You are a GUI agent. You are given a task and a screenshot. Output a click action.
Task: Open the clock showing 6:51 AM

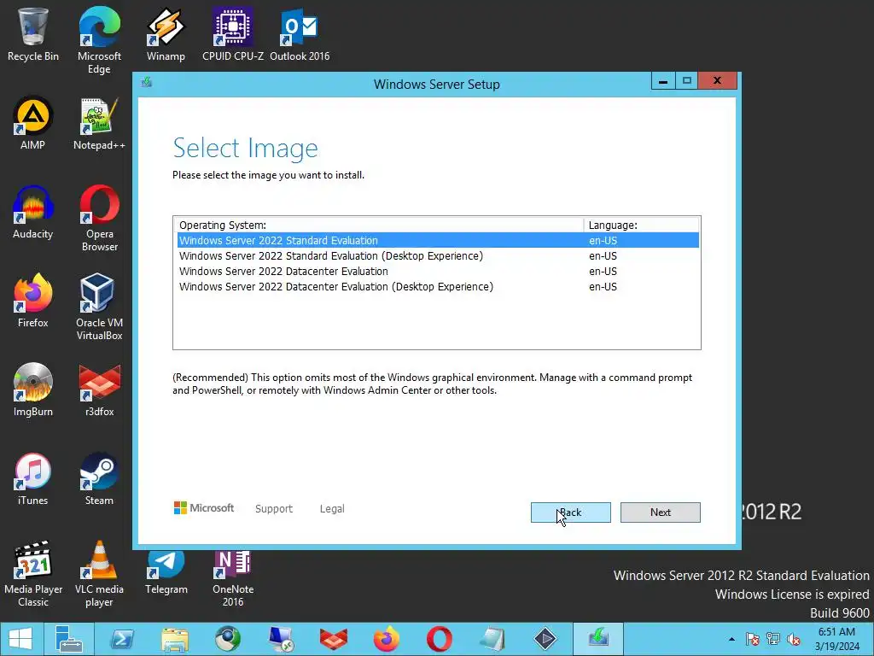pos(836,639)
